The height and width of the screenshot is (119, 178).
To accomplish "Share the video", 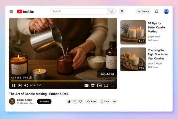I will click(91, 101).
